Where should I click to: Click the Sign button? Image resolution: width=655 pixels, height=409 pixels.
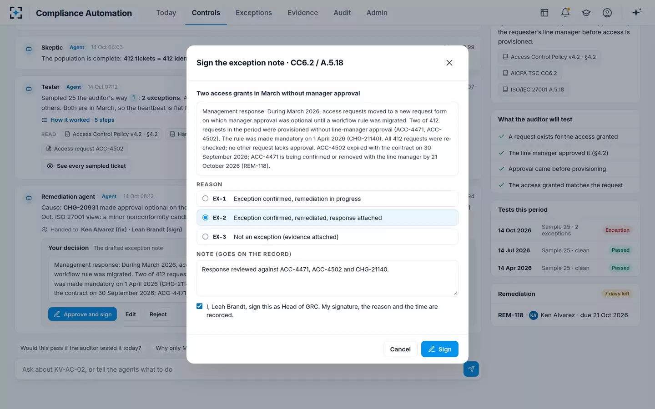click(x=440, y=349)
